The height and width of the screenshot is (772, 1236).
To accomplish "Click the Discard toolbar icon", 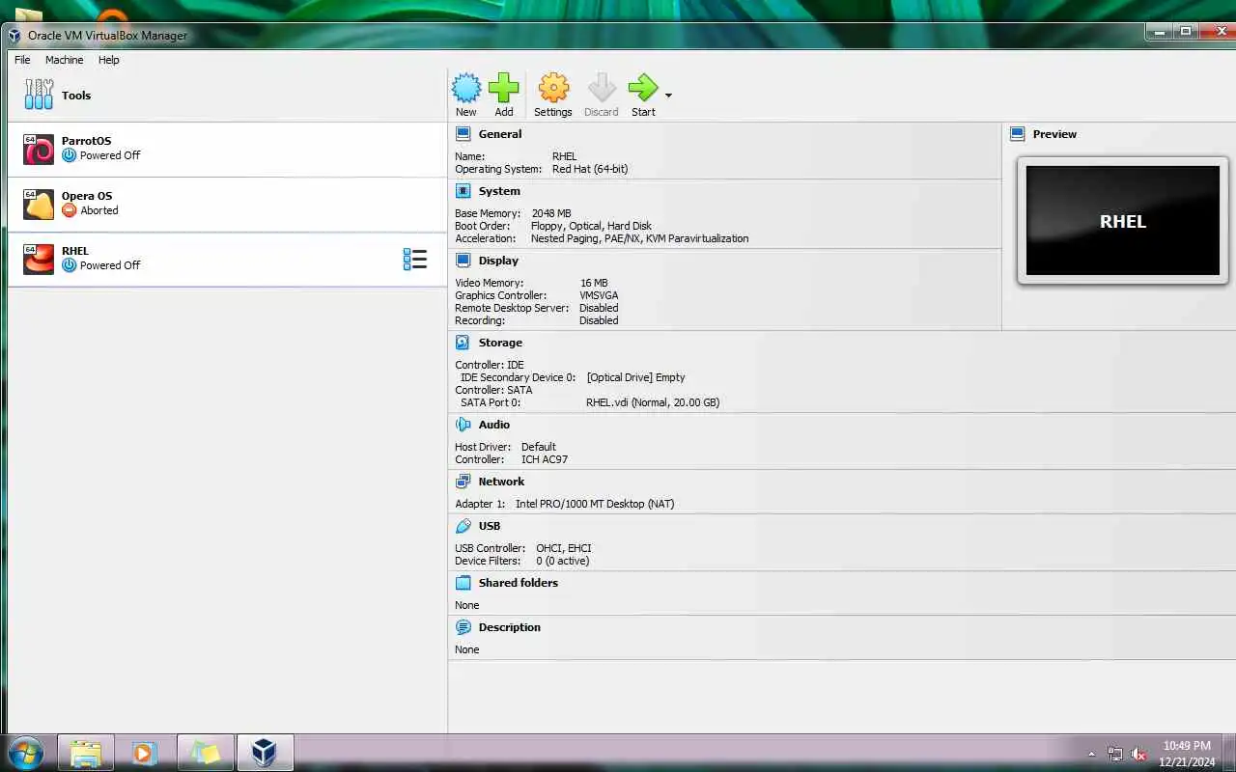I will (x=602, y=89).
